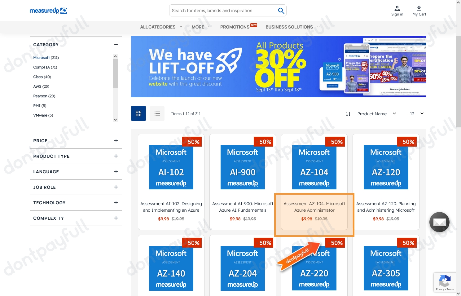The image size is (461, 296).
Task: Open the Assessment AZ-104 product page
Action: point(314,207)
